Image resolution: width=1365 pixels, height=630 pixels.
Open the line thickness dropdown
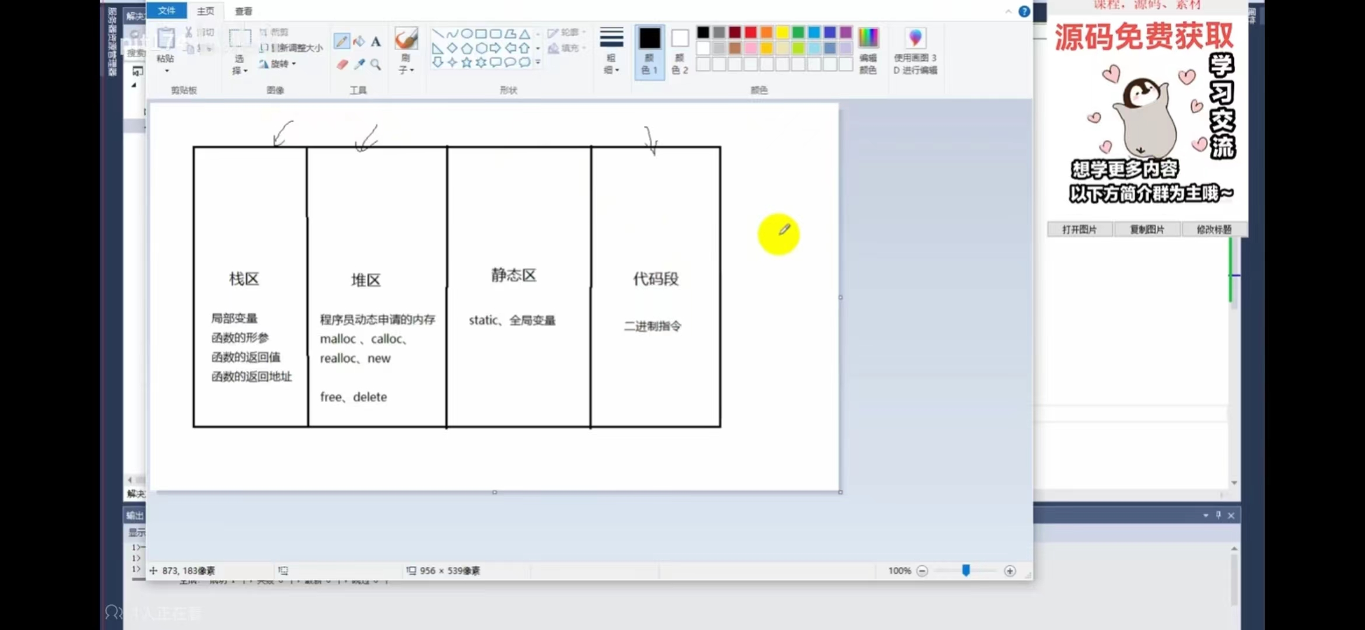pos(611,50)
